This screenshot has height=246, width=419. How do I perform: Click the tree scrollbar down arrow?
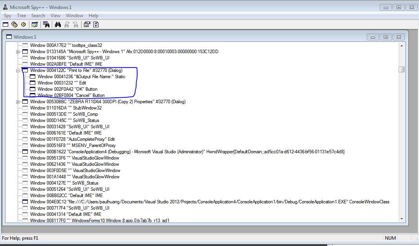click(401, 219)
